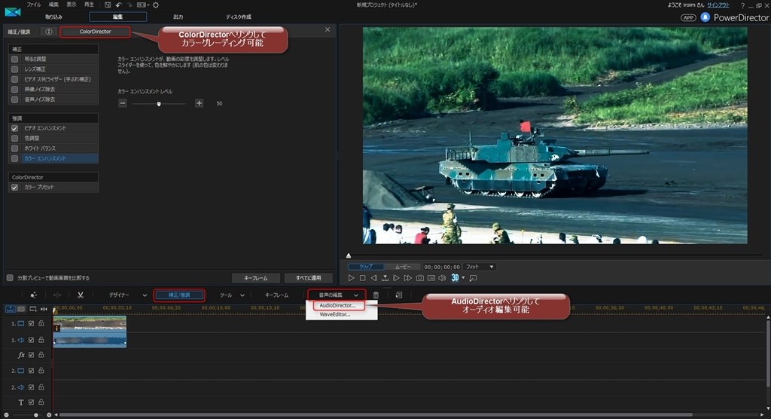Step to previous frame

[x=373, y=277]
